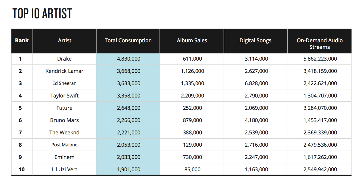This screenshot has width=359, height=189.
Task: Select Ed Sheeran's album sales 1,335,000
Action: (192, 83)
